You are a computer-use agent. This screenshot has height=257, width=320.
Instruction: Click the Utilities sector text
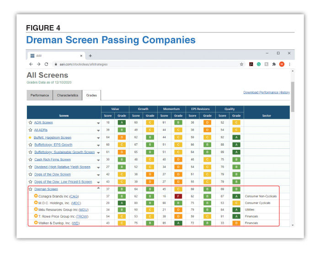tap(250, 210)
